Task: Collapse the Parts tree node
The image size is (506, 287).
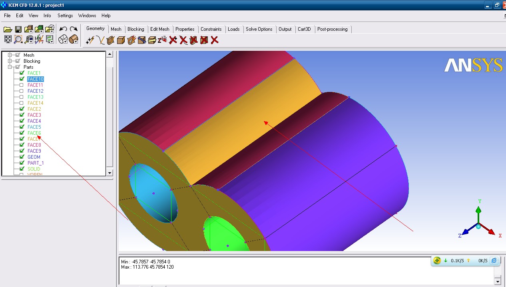Action: (10, 67)
